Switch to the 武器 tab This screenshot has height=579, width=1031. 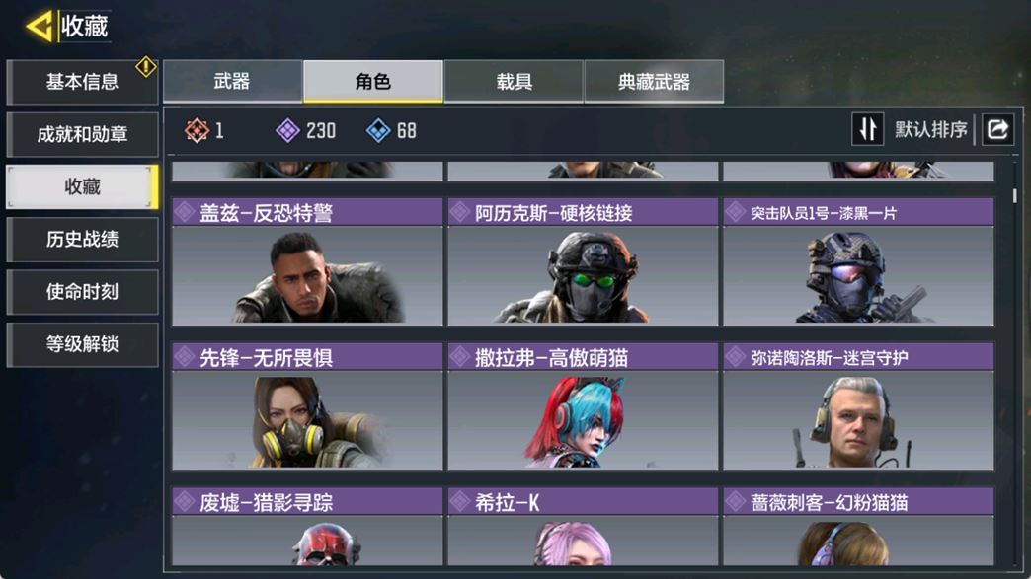click(x=232, y=82)
